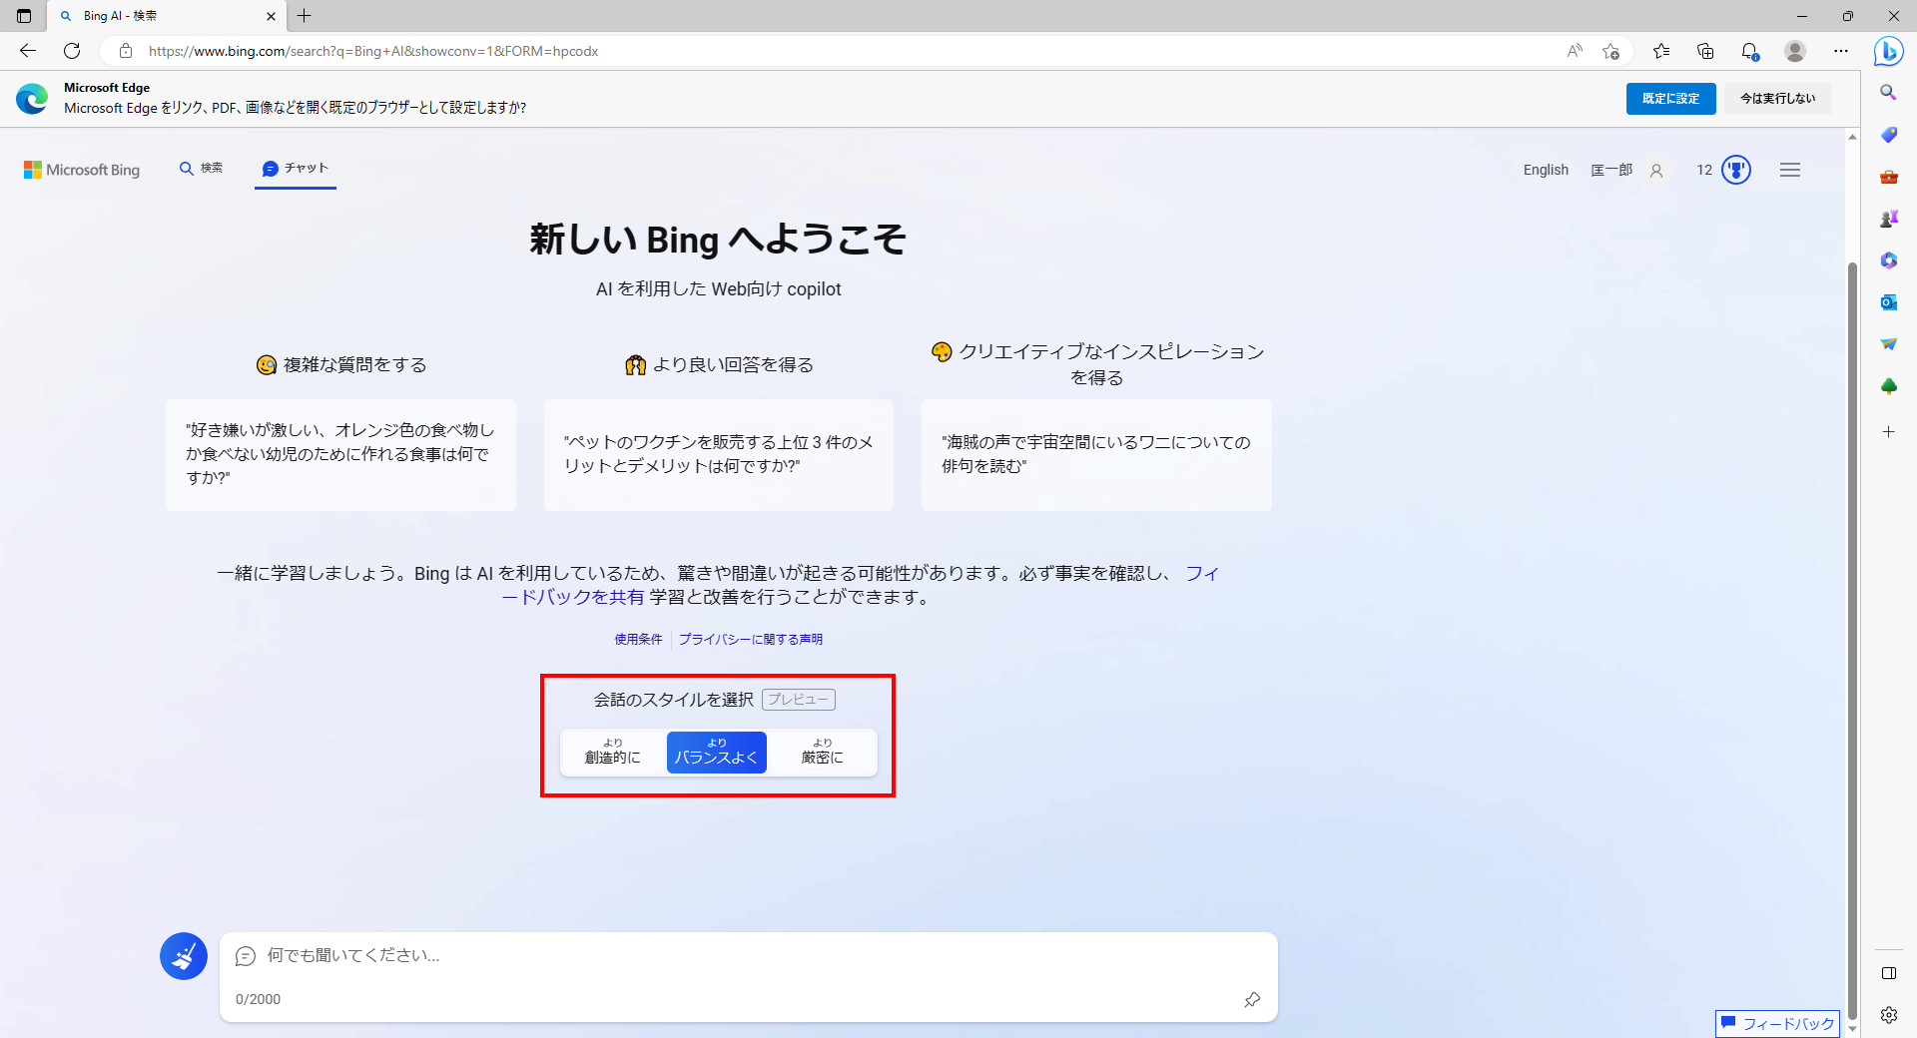The image size is (1917, 1038).
Task: Click the フィードバック button at bottom
Action: click(1777, 1024)
